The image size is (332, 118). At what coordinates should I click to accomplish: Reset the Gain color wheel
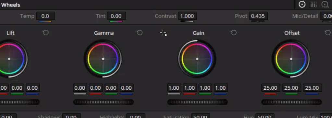pyautogui.click(x=234, y=33)
